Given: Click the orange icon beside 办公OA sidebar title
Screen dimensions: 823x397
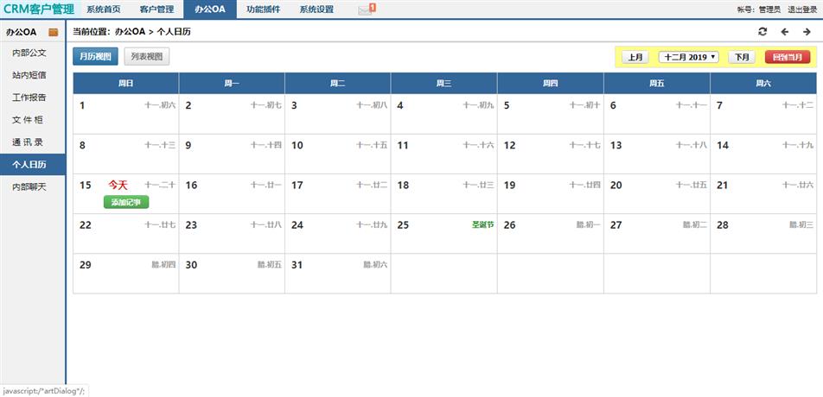Looking at the screenshot, I should (x=54, y=33).
